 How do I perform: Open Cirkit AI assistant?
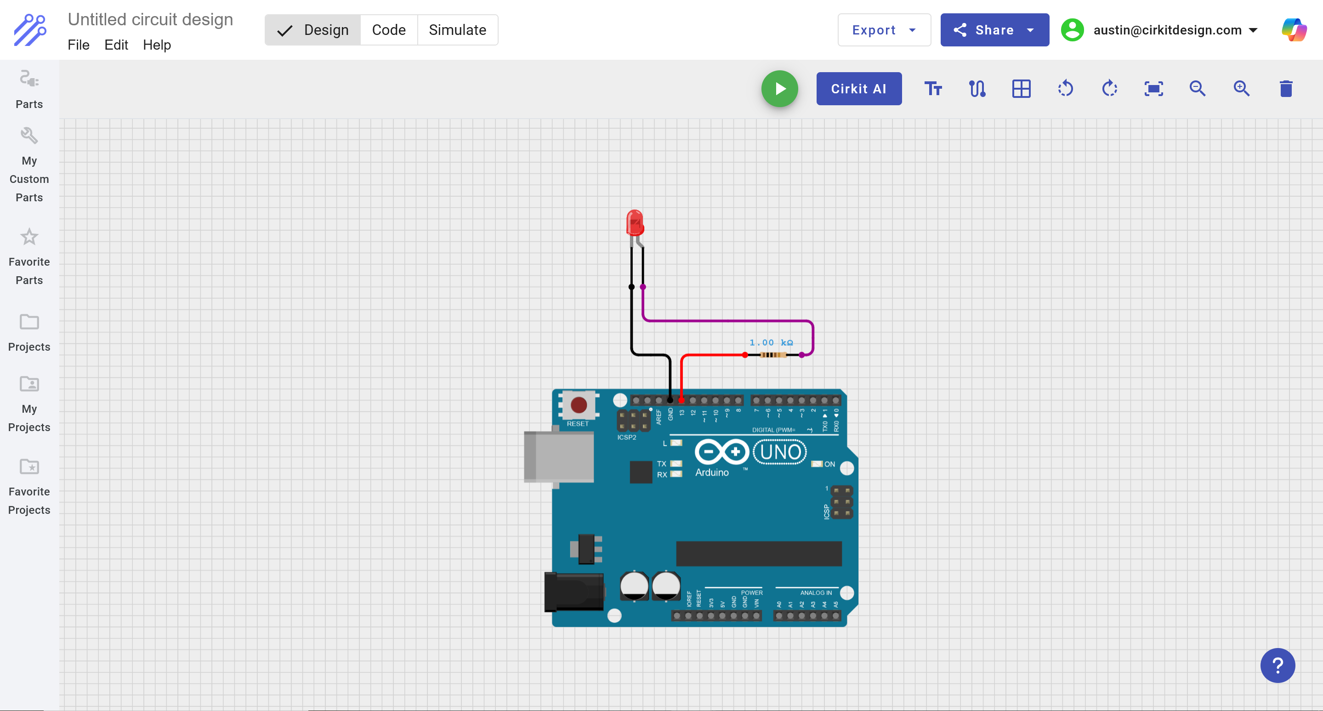tap(859, 89)
